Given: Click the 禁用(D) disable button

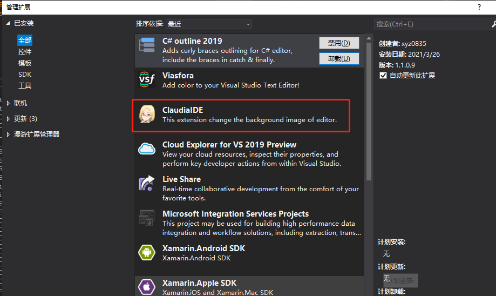Looking at the screenshot, I should pyautogui.click(x=339, y=43).
